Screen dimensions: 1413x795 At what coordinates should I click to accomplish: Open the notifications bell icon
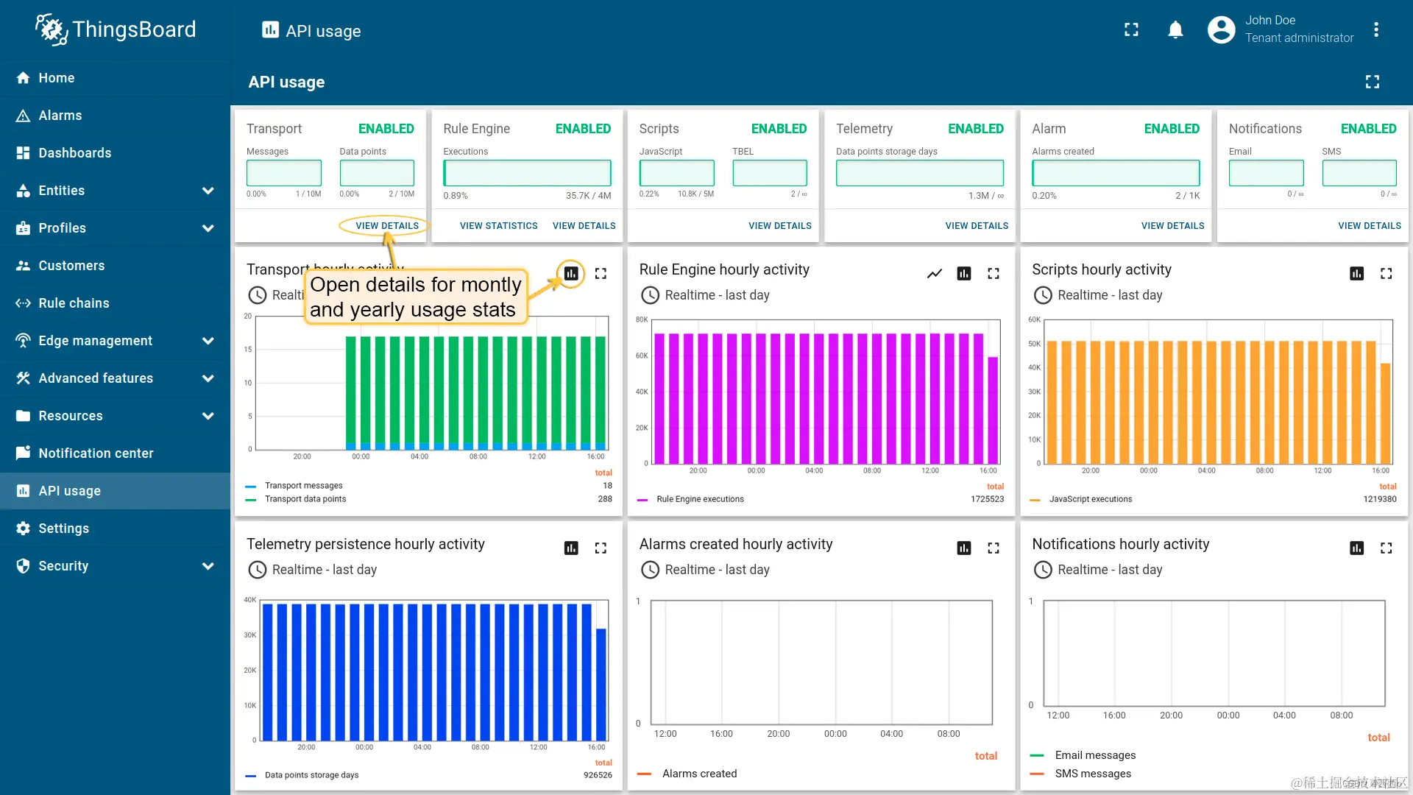coord(1175,30)
